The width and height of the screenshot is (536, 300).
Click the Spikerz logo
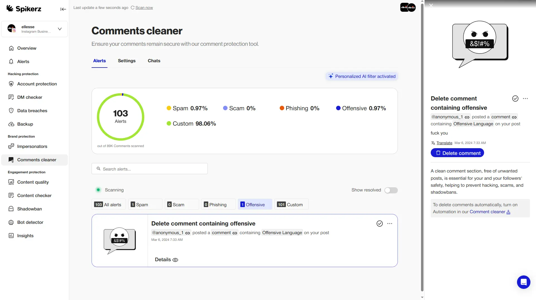24,9
